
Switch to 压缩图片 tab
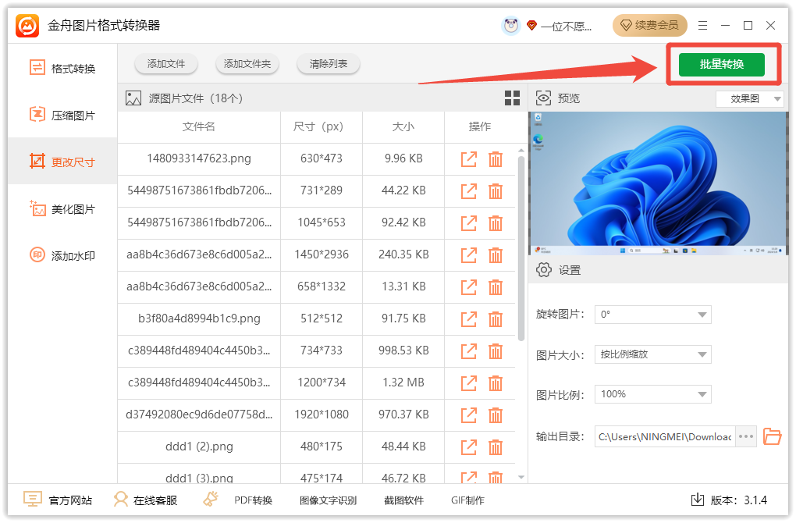pyautogui.click(x=62, y=116)
